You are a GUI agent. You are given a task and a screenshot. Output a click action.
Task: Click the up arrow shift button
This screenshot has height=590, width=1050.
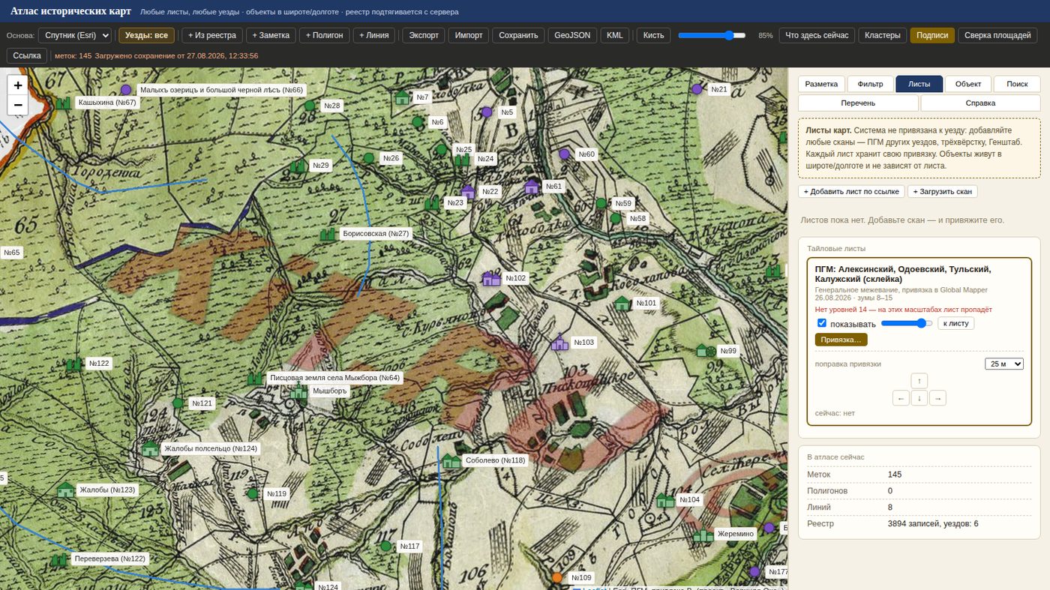[919, 381]
